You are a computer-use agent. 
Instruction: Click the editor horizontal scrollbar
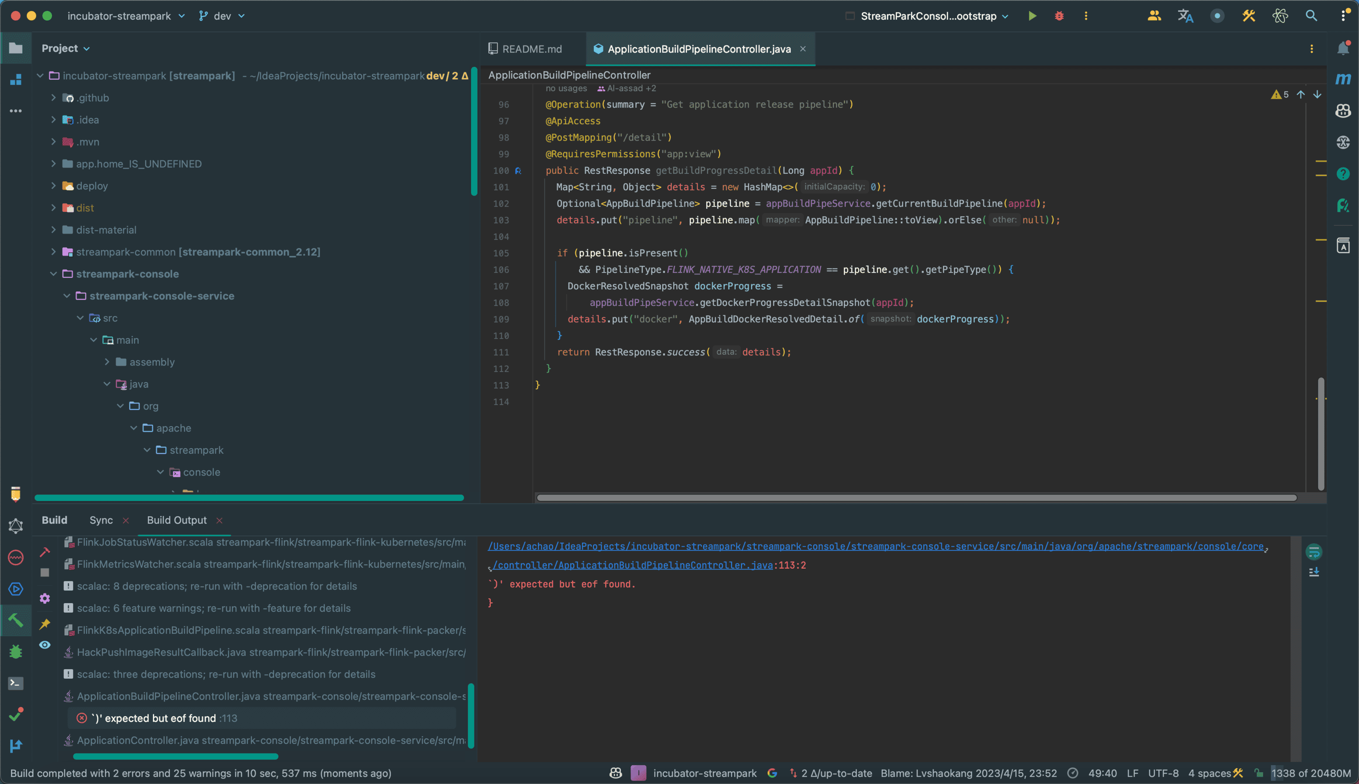click(x=916, y=497)
